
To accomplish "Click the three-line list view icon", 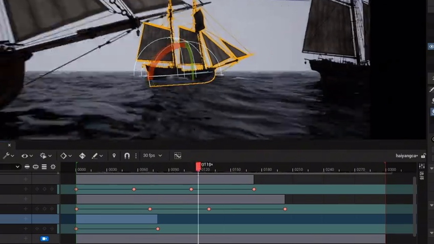I will 45,167.
